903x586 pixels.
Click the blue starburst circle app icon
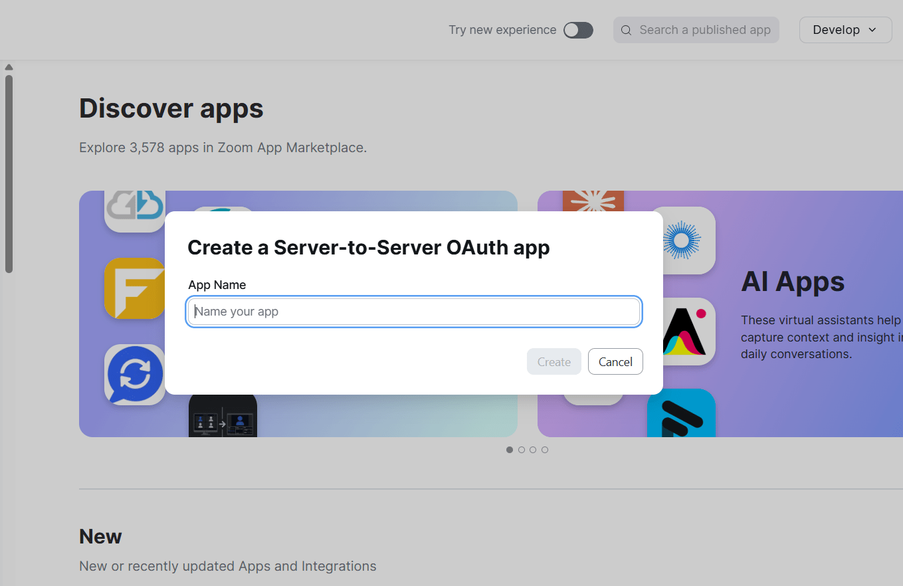683,241
